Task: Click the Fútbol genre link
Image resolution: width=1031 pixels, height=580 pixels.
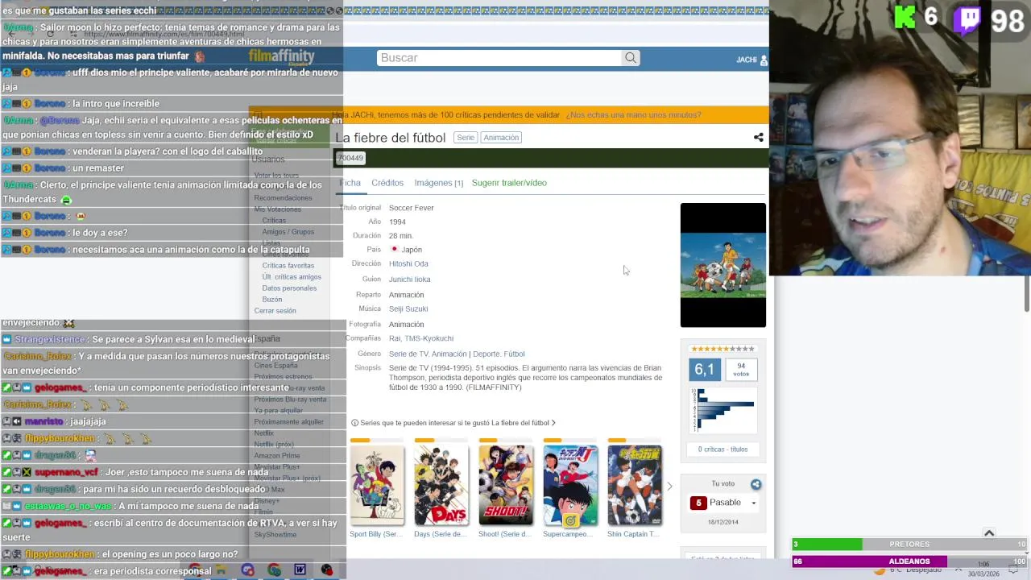Action: point(514,354)
